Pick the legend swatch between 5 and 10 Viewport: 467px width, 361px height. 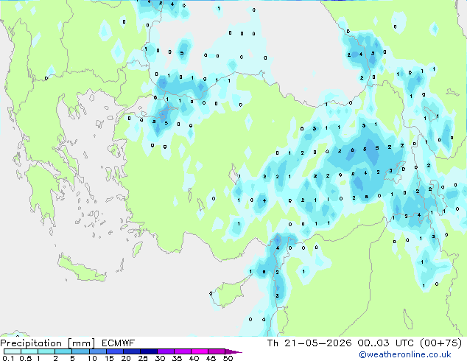pos(80,351)
